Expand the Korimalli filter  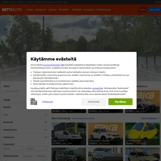pyautogui.click(x=25, y=122)
